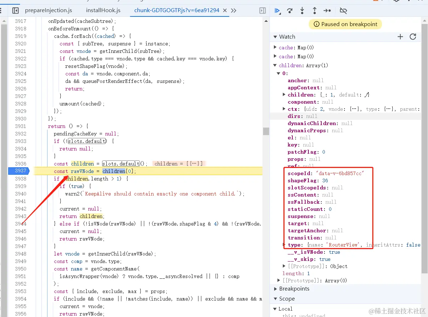The width and height of the screenshot is (428, 317).
Task: Expand the [[Prototype]]: Object entry
Action: tap(284, 266)
